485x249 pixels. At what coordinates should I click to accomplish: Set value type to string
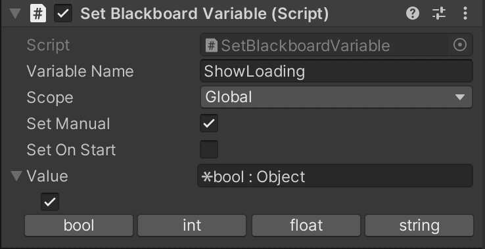419,225
